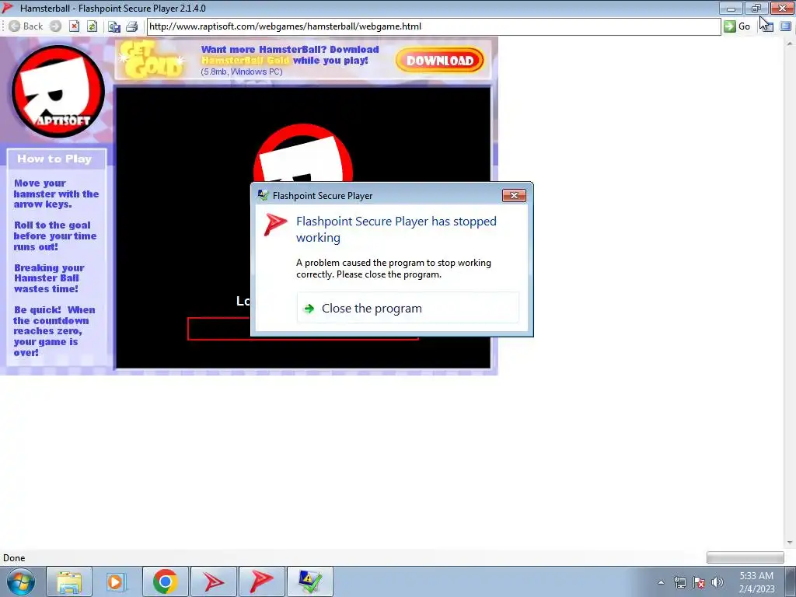Click the 'Move your hamster' instruction text

pos(56,194)
